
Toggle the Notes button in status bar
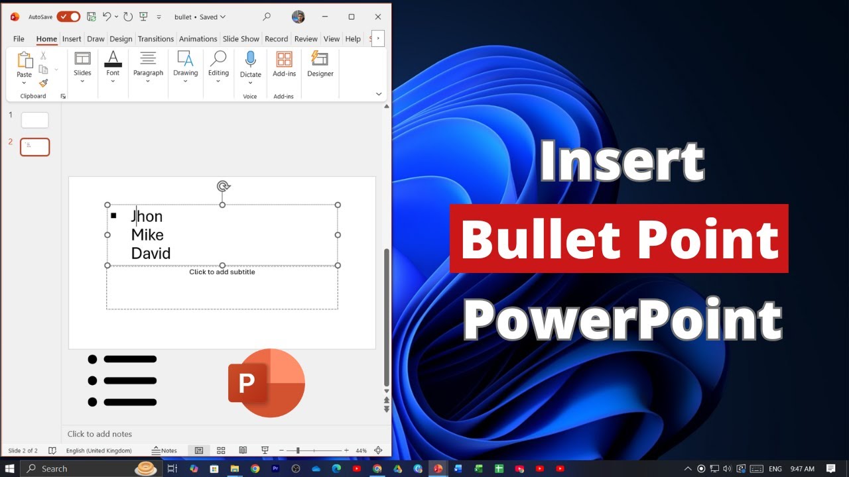coord(164,450)
